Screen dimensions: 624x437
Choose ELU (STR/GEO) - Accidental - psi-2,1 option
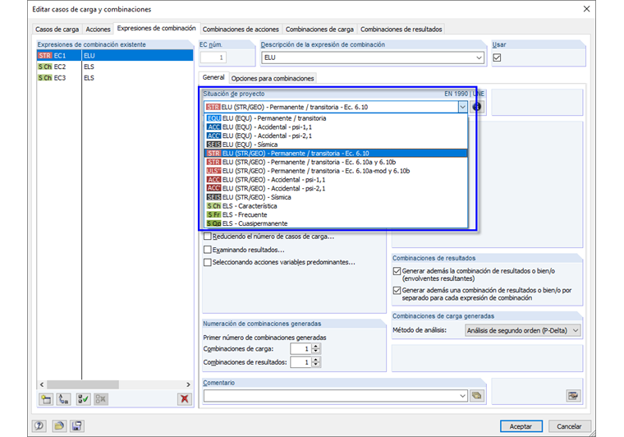pos(336,188)
